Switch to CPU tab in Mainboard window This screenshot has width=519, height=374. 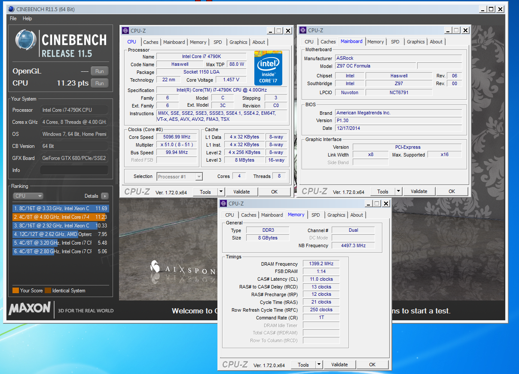(x=309, y=42)
